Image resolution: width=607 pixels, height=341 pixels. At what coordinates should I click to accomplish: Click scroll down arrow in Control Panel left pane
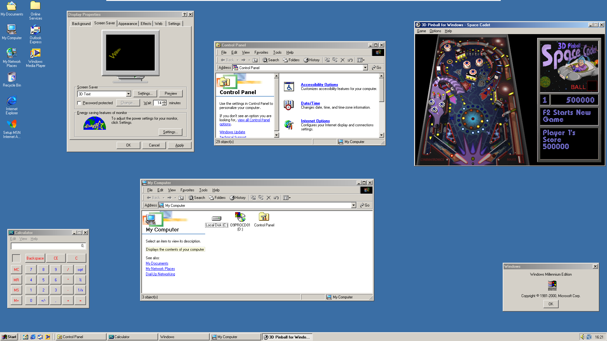[276, 135]
